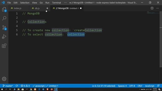Click the Collections comment on line 3

[x=34, y=22]
